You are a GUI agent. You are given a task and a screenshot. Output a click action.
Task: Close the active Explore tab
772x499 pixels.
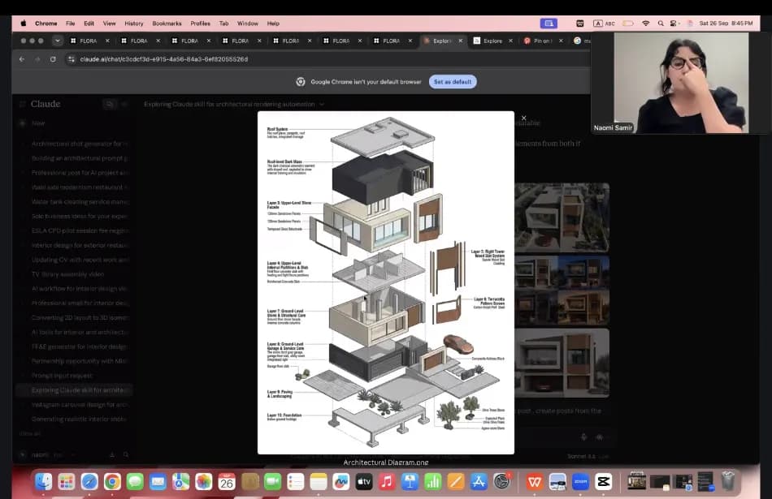(460, 41)
